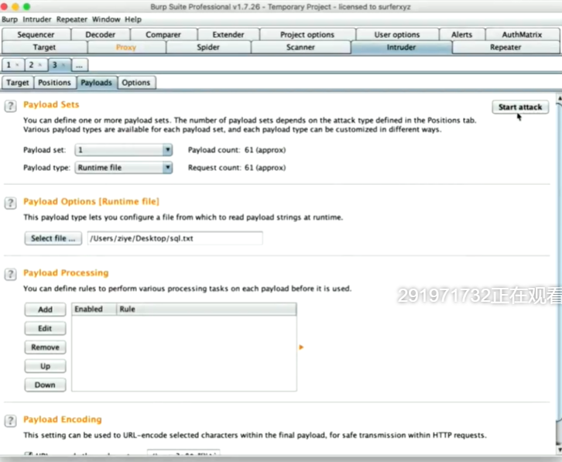Click the Select file button
Viewport: 562px width, 462px height.
[53, 238]
